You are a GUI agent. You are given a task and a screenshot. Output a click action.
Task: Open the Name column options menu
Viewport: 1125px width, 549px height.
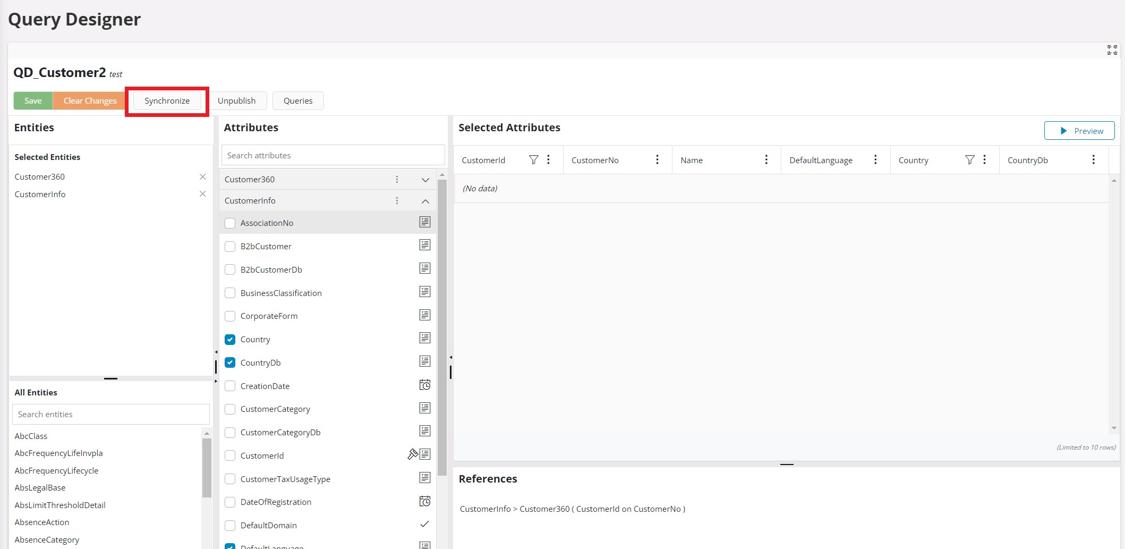point(766,159)
